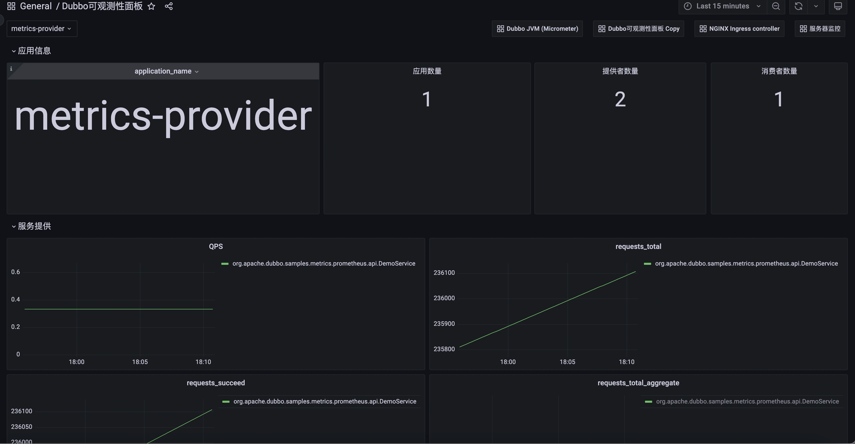Viewport: 855px width, 444px height.
Task: Open Dubbo JVM (Micrometer) dashboard link
Action: coord(537,29)
